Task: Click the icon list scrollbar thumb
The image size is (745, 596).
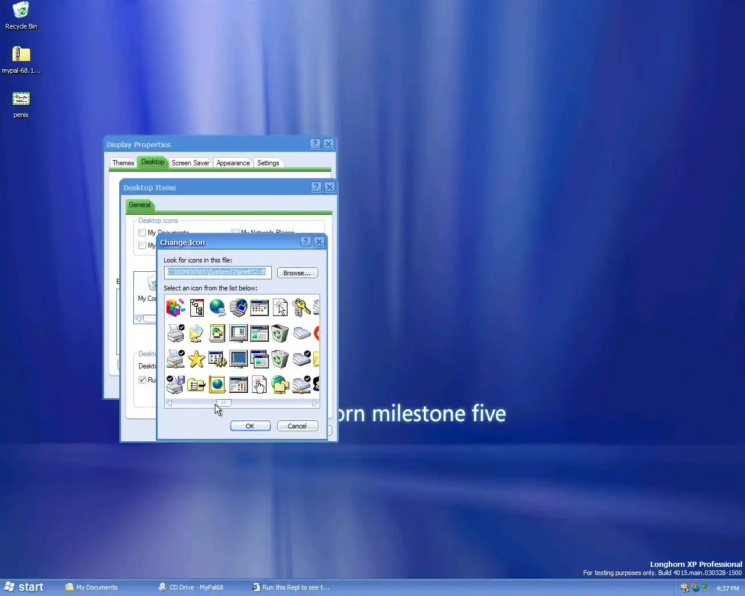Action: (x=223, y=403)
